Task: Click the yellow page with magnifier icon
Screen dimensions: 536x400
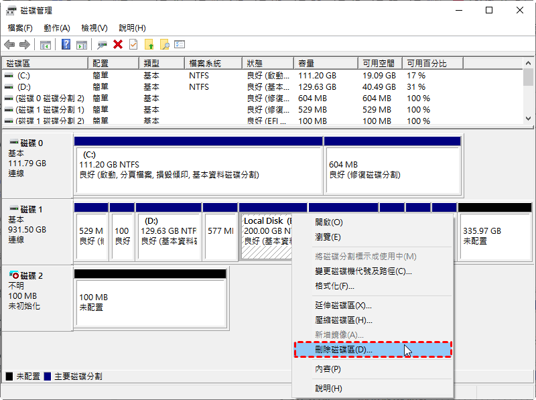Action: click(164, 44)
